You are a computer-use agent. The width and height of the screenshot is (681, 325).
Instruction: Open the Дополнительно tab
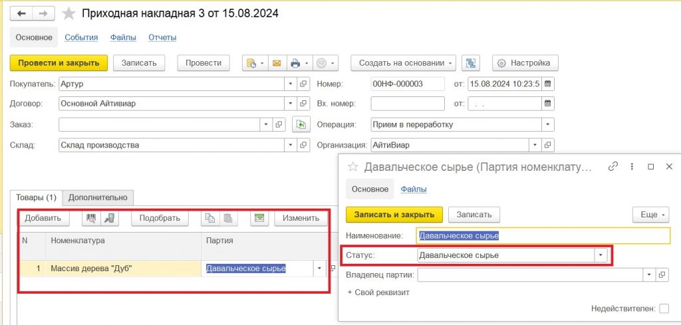98,197
